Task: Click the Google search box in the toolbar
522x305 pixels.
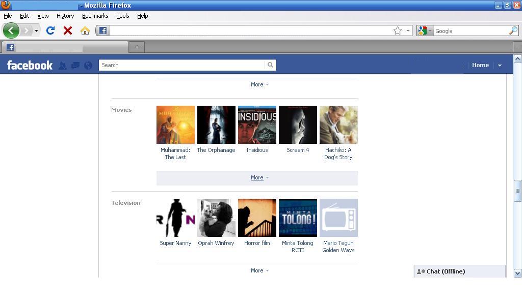Action: coord(471,31)
